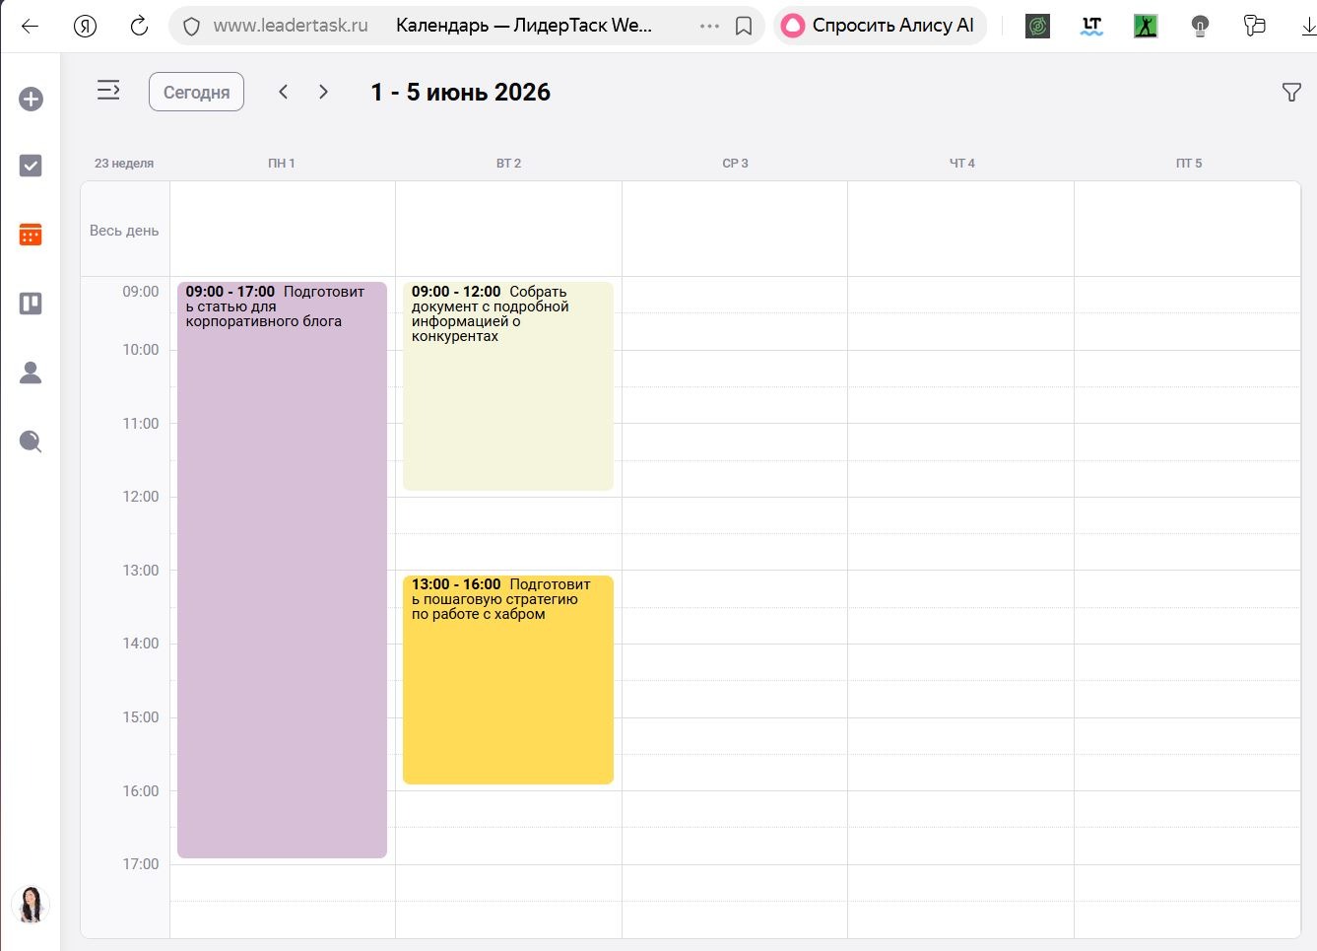Click the 23 неделя label
Image resolution: width=1317 pixels, height=951 pixels.
tap(124, 164)
